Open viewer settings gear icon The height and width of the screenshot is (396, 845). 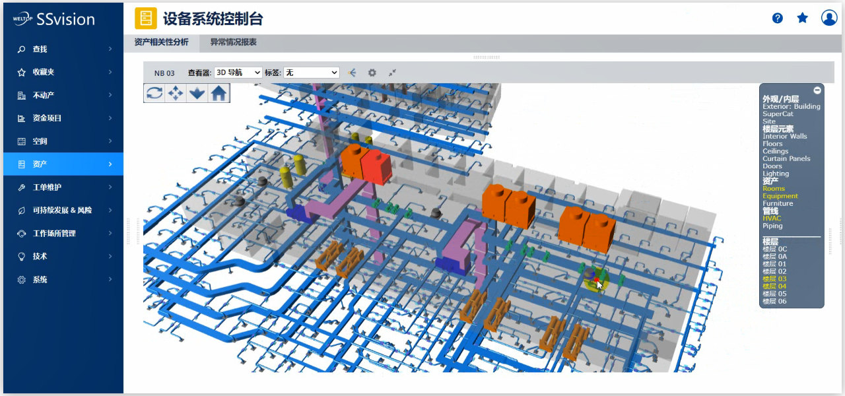(x=372, y=73)
